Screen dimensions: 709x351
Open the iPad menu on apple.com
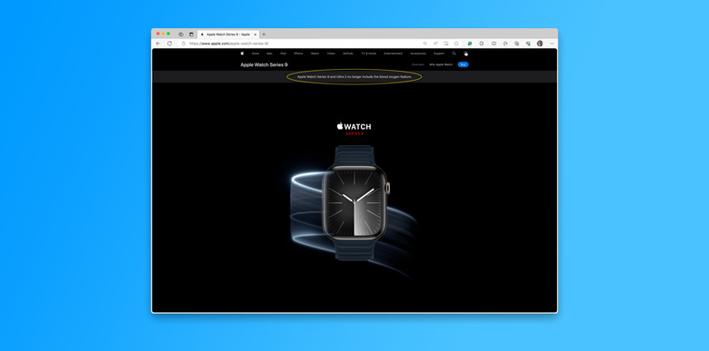[283, 54]
